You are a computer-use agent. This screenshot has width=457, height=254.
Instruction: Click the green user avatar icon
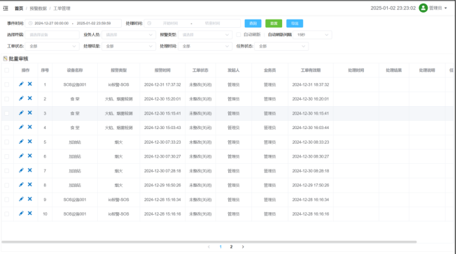(x=423, y=8)
